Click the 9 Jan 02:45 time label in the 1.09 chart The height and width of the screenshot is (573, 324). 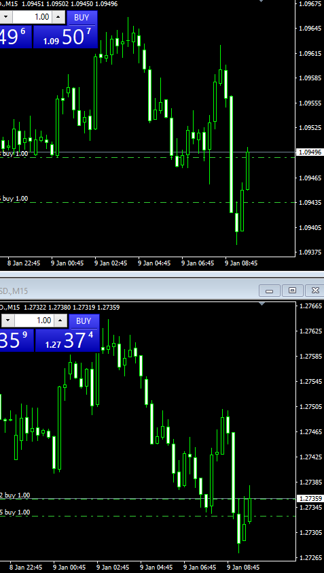coord(111,263)
